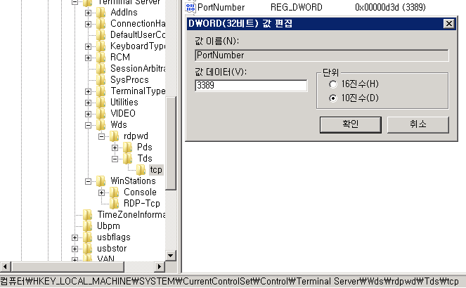
Task: Close the DWORD edit dialog
Action: (x=449, y=24)
